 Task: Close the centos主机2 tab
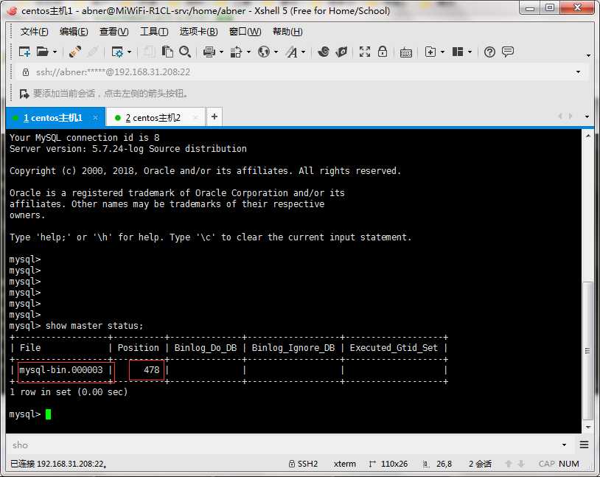[x=195, y=118]
